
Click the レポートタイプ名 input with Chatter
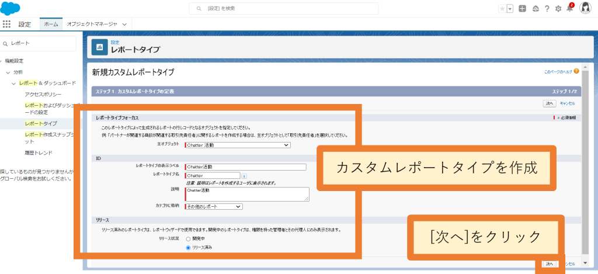coord(213,175)
